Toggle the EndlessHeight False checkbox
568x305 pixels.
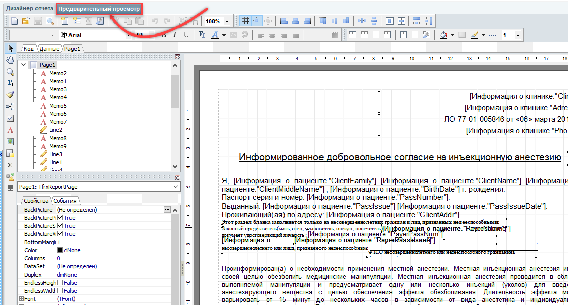pyautogui.click(x=60, y=283)
